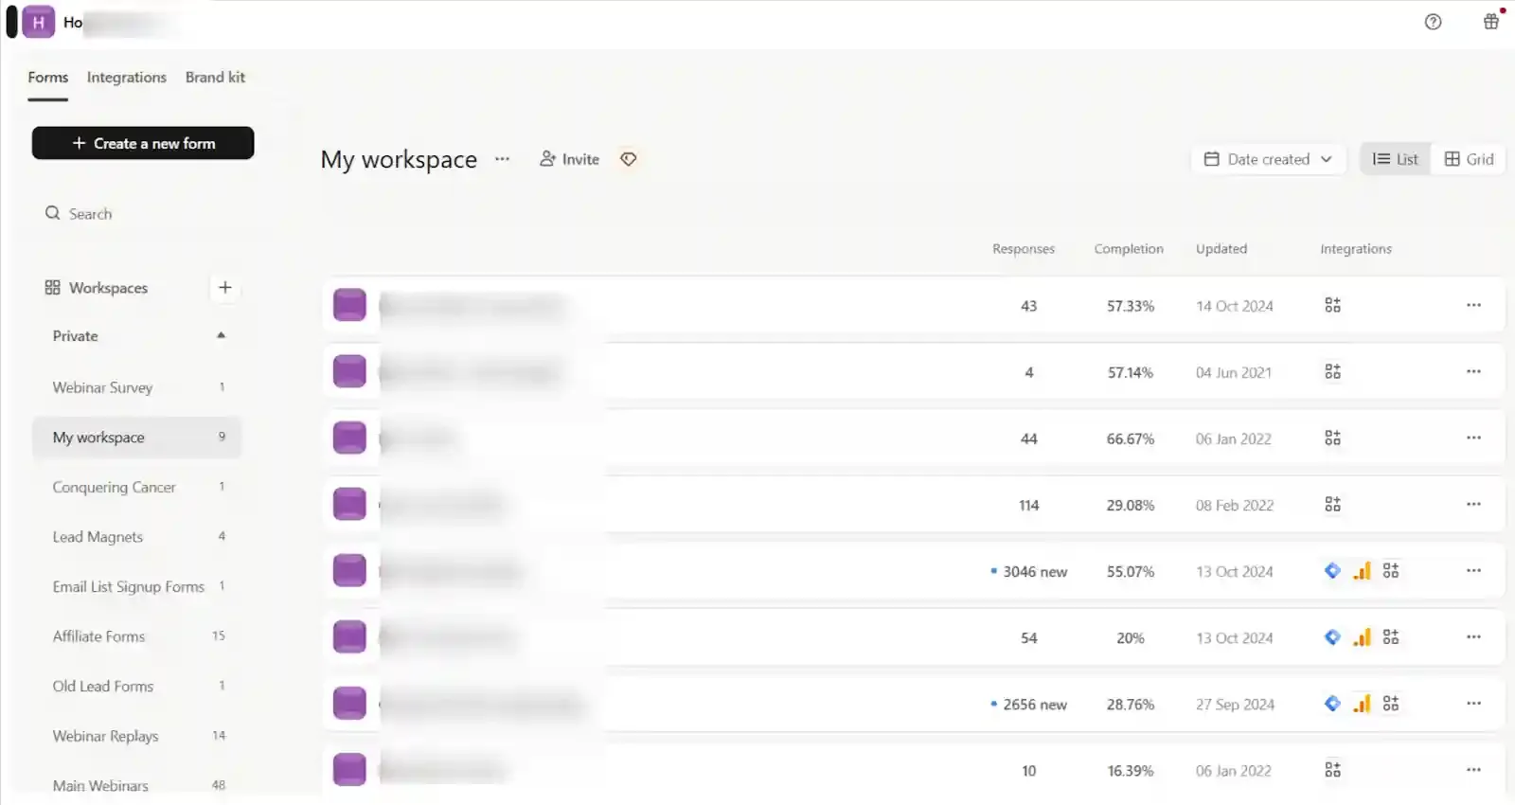Open more options for 3046 new row
This screenshot has height=805, width=1515.
pos(1473,570)
